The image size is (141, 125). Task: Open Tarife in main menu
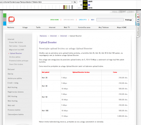pos(38,27)
